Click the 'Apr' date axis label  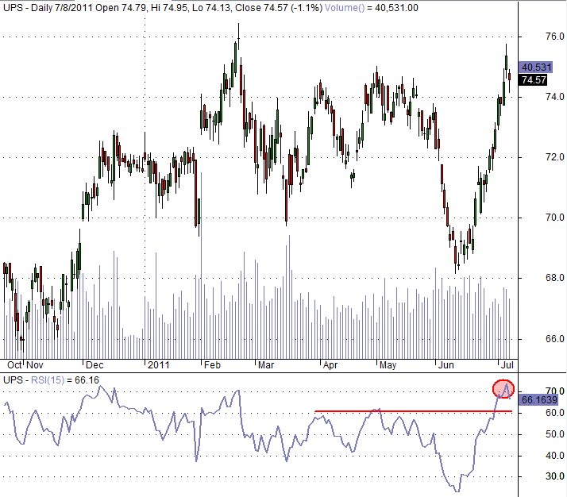(330, 365)
